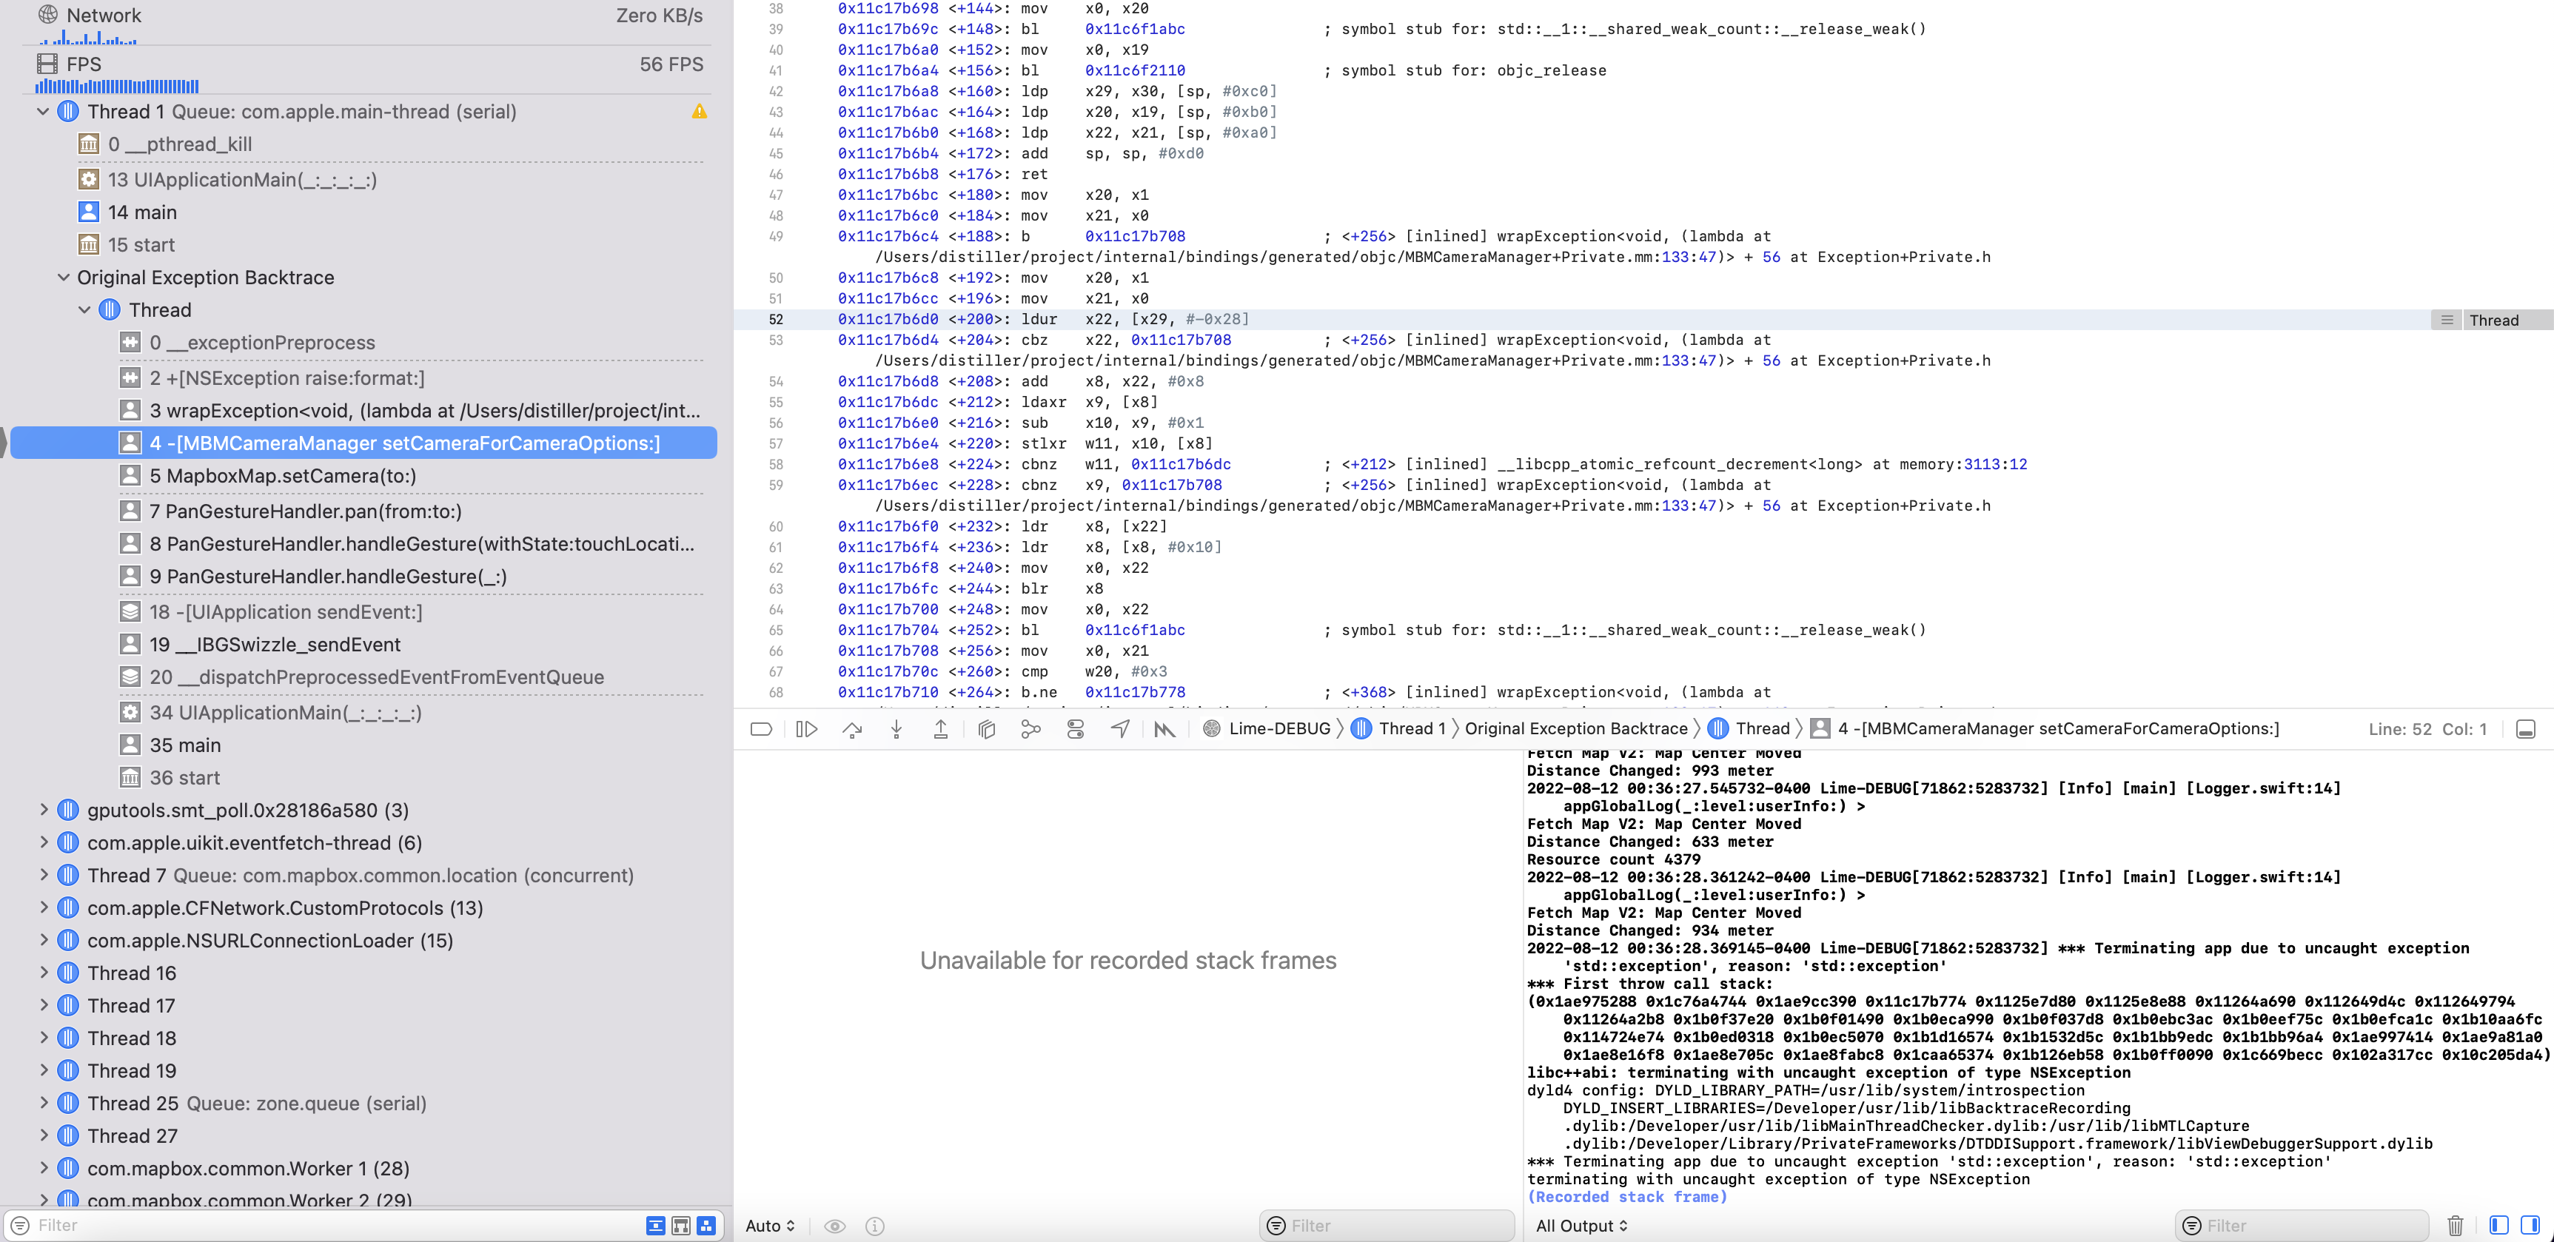
Task: Resume program execution with the continue button
Action: tap(806, 728)
